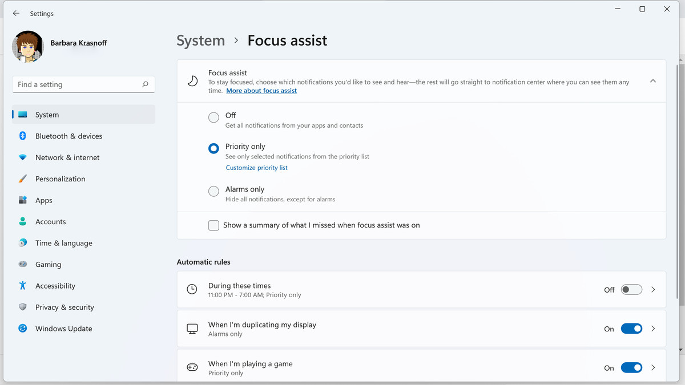Image resolution: width=685 pixels, height=385 pixels.
Task: Click the search magnifier icon
Action: pyautogui.click(x=146, y=84)
